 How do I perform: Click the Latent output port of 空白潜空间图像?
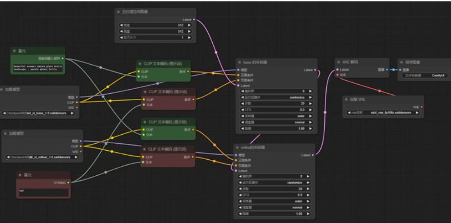click(194, 20)
